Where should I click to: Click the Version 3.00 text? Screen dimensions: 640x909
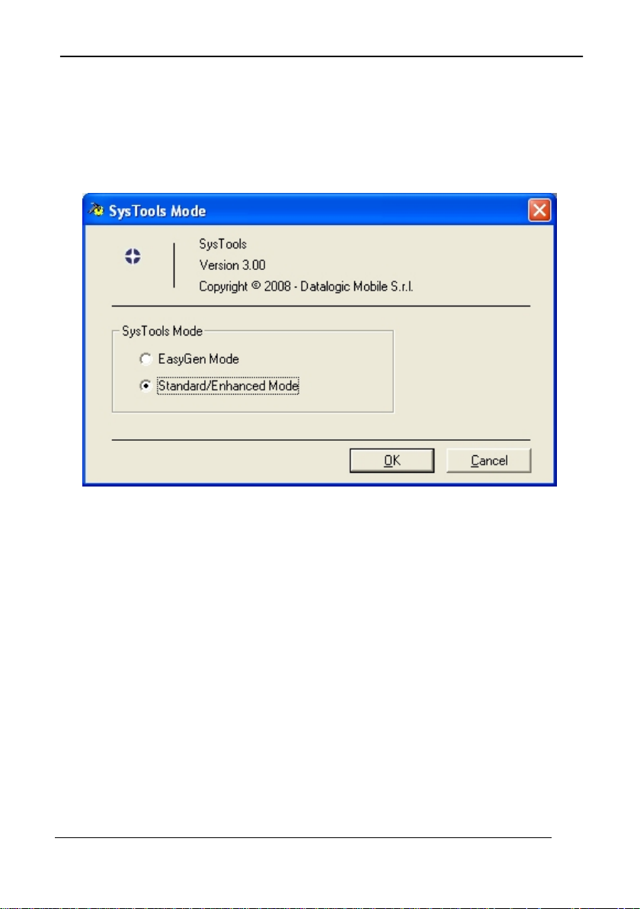(232, 265)
